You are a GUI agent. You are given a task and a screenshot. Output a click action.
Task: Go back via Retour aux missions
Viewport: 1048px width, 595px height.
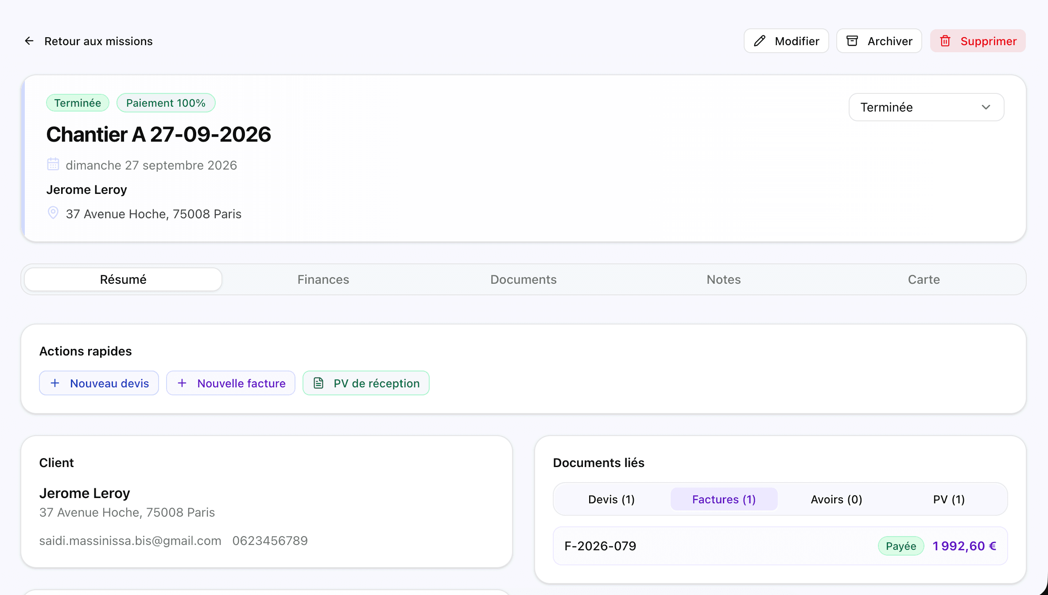[89, 41]
